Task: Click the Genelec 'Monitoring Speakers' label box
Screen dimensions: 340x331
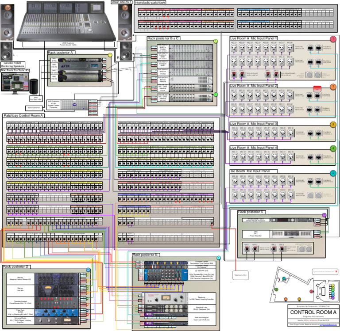Action: tap(12, 65)
